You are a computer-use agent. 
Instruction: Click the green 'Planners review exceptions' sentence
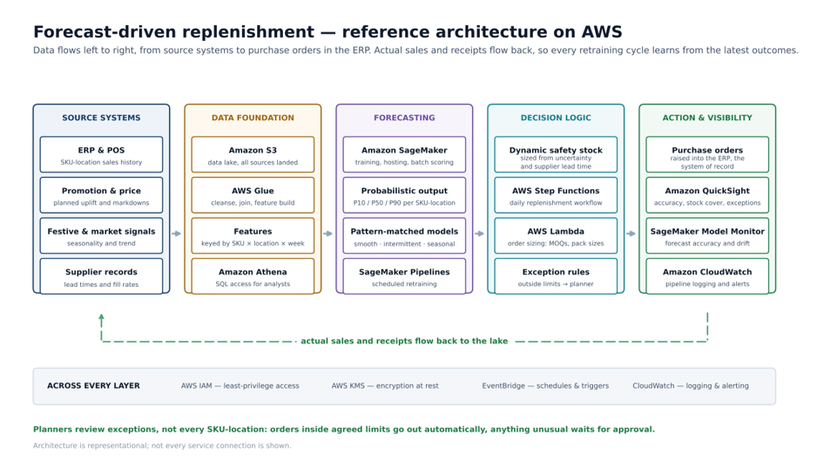[344, 430]
